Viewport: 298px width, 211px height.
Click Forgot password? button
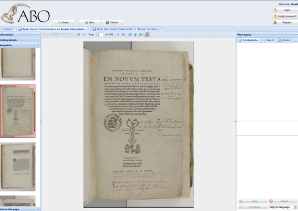click(285, 16)
